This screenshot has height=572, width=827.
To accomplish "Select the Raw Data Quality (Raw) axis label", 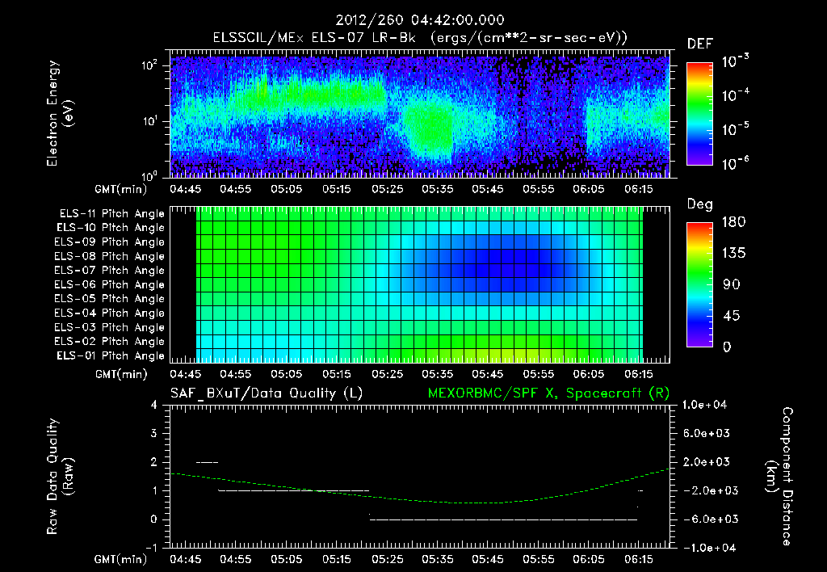I will pyautogui.click(x=60, y=477).
